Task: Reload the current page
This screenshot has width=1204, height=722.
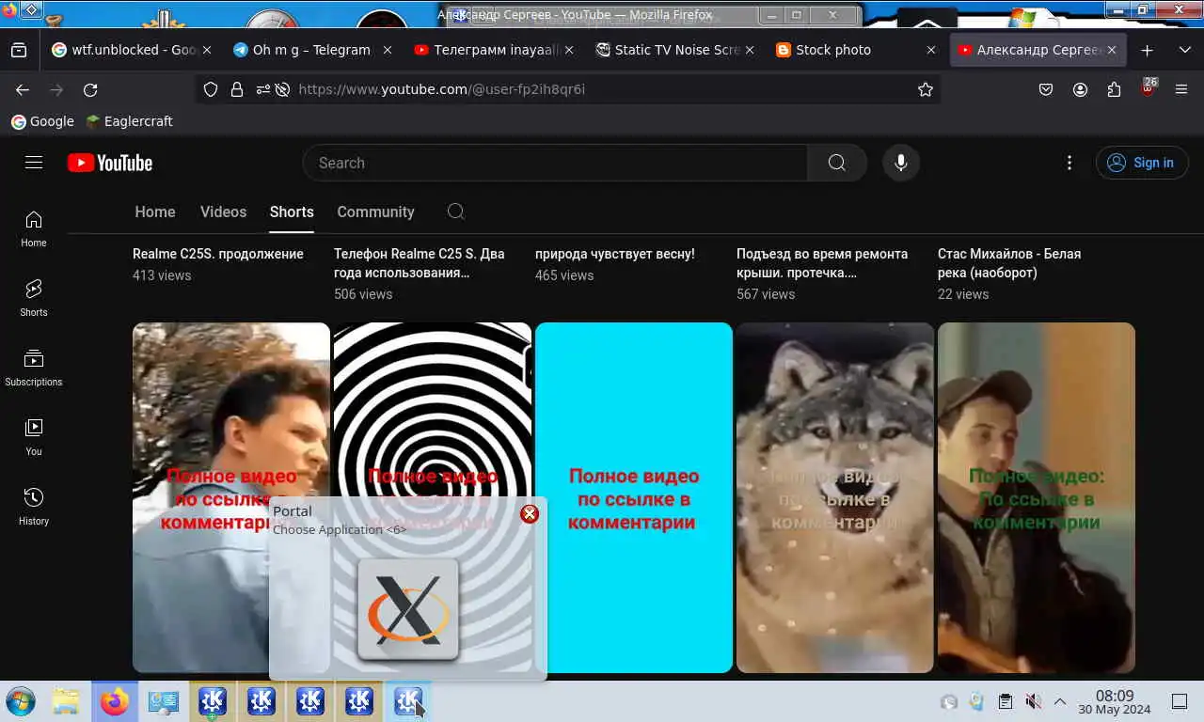Action: 90,89
